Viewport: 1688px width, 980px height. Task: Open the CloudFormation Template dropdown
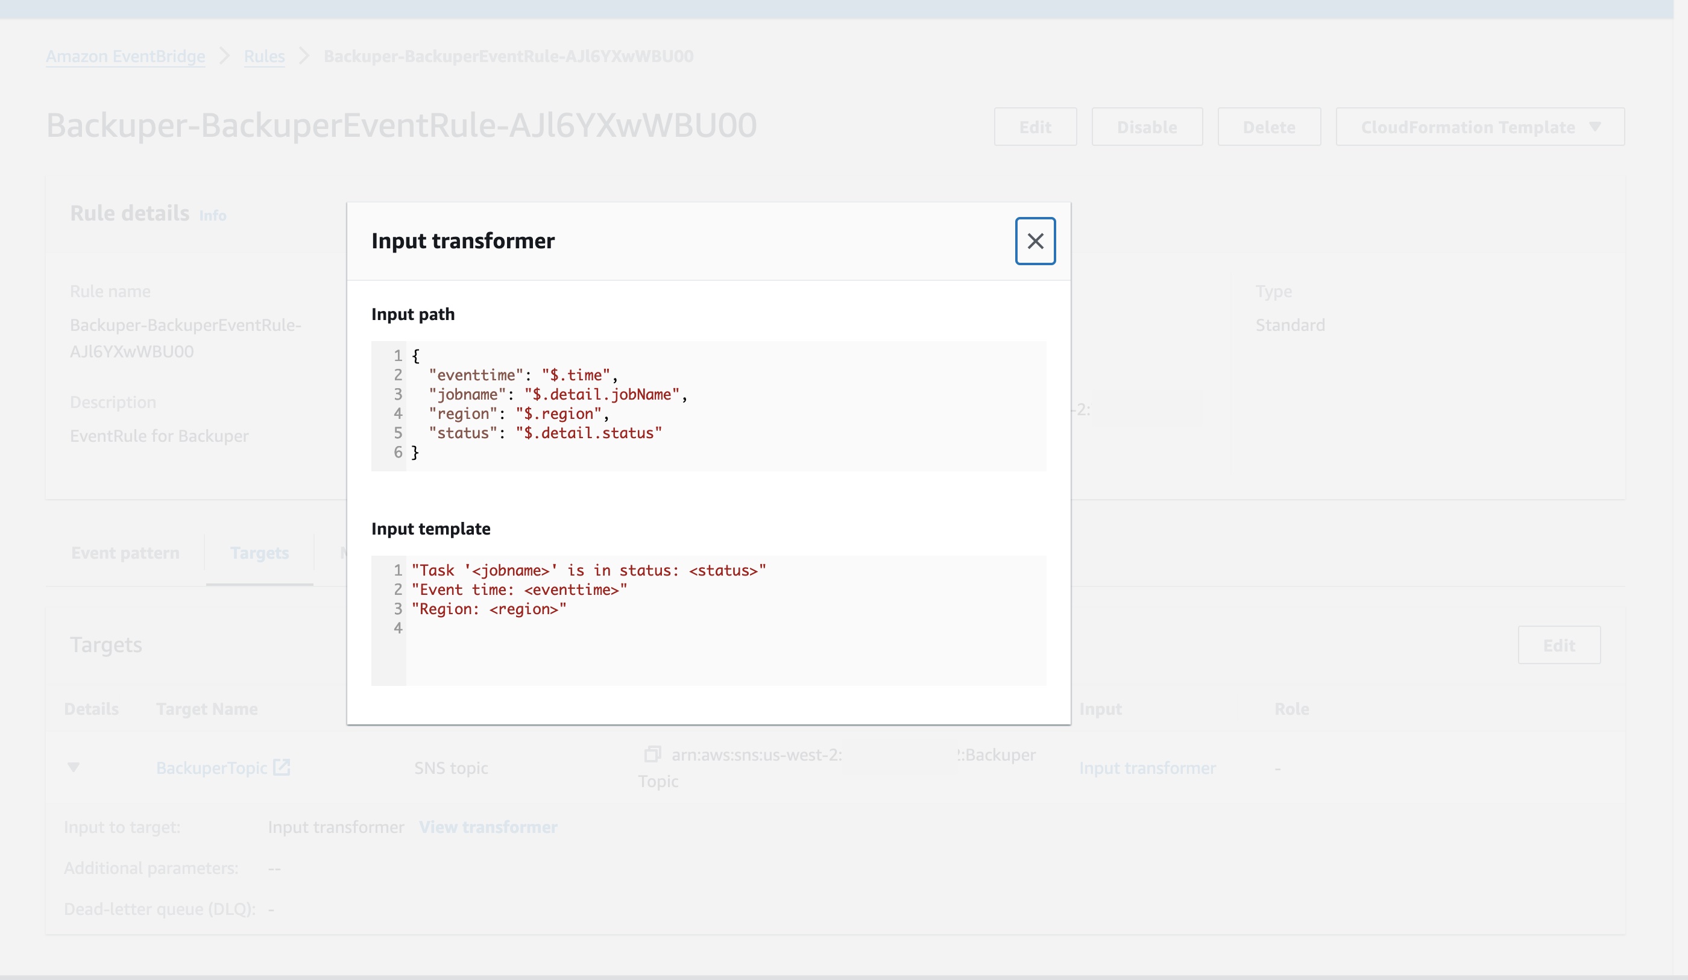[x=1479, y=127]
